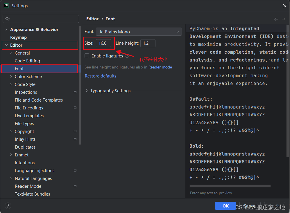Click the Reader mode link
Screen dimensions: 290x213
160,67
